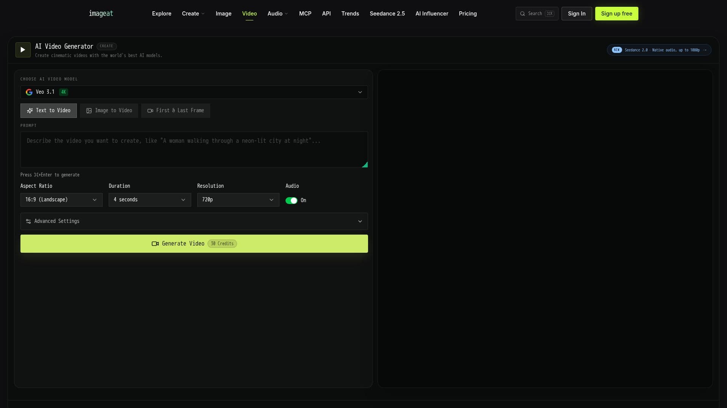Open the MCP navigation link
Viewport: 727px width, 408px height.
pos(305,14)
